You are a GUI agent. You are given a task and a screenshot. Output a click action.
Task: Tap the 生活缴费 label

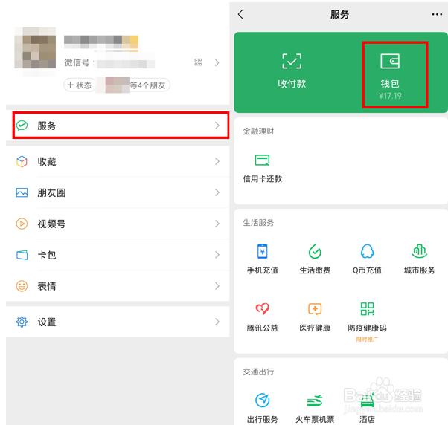pyautogui.click(x=315, y=270)
